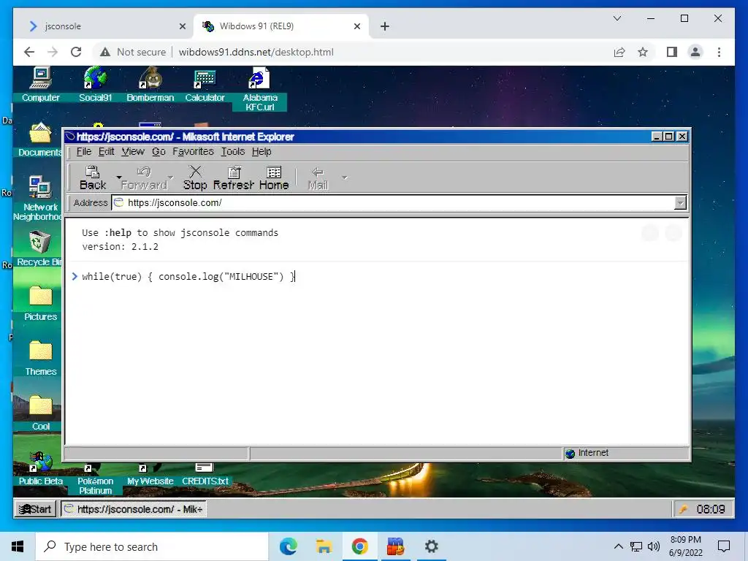Image resolution: width=748 pixels, height=561 pixels.
Task: Open the Documents folder icon
Action: coord(41,140)
